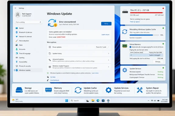This screenshot has height=116, width=175.
Task: Click the Storage drive icon in the bottom bar
Action: 19,90
